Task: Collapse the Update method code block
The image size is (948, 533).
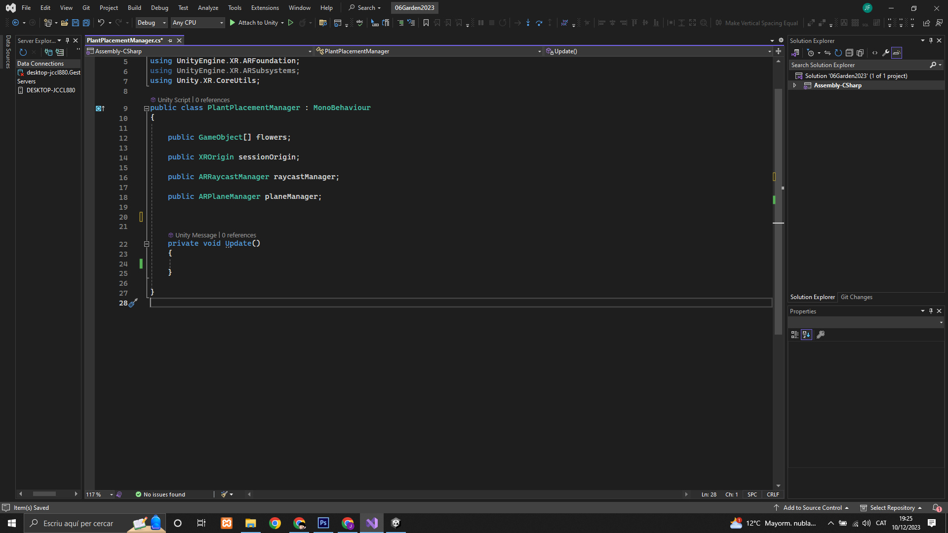Action: click(x=147, y=244)
